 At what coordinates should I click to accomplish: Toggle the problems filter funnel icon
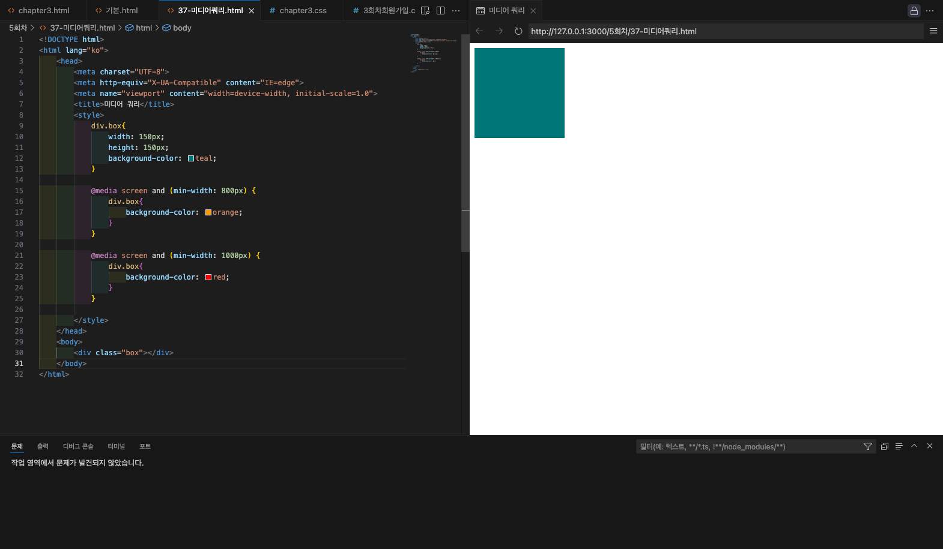pyautogui.click(x=868, y=446)
